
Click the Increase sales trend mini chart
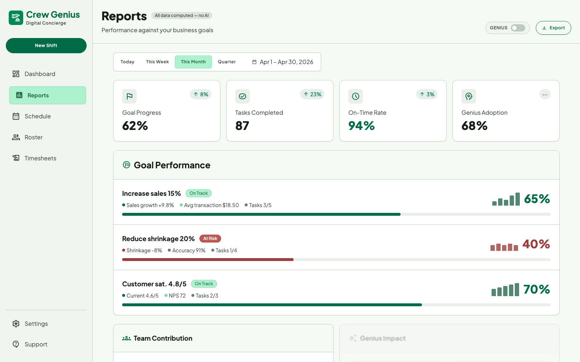coord(506,199)
